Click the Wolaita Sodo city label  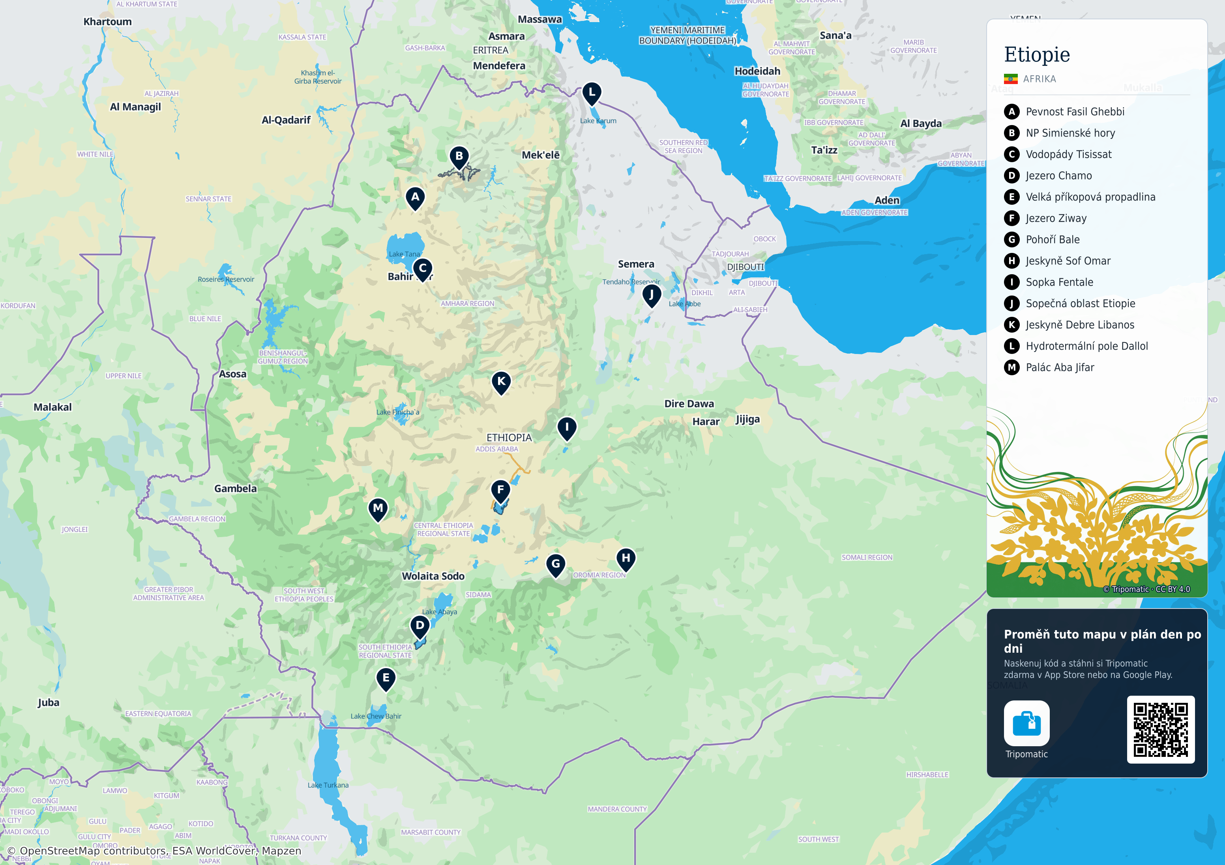(433, 576)
